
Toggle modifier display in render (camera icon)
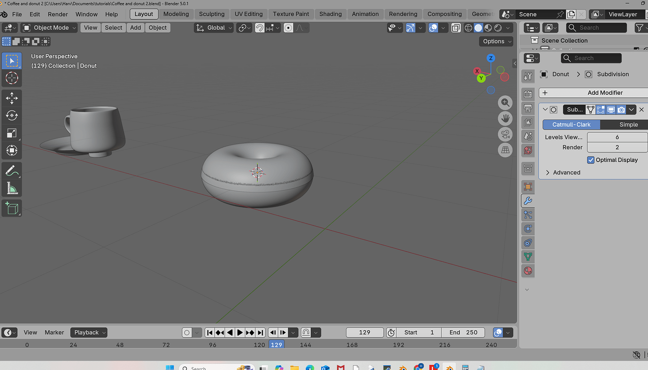coord(621,110)
